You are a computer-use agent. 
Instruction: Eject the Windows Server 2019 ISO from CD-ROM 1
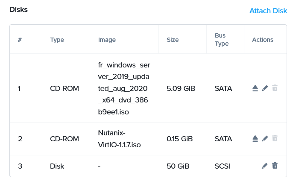255,88
